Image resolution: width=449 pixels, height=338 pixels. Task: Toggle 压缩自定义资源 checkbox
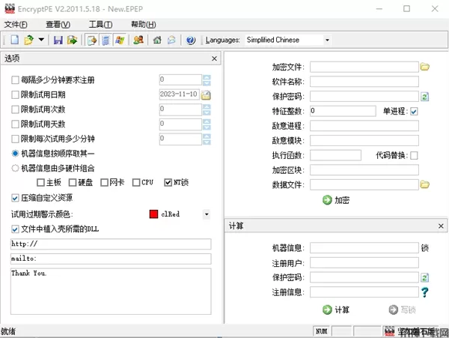coord(15,198)
